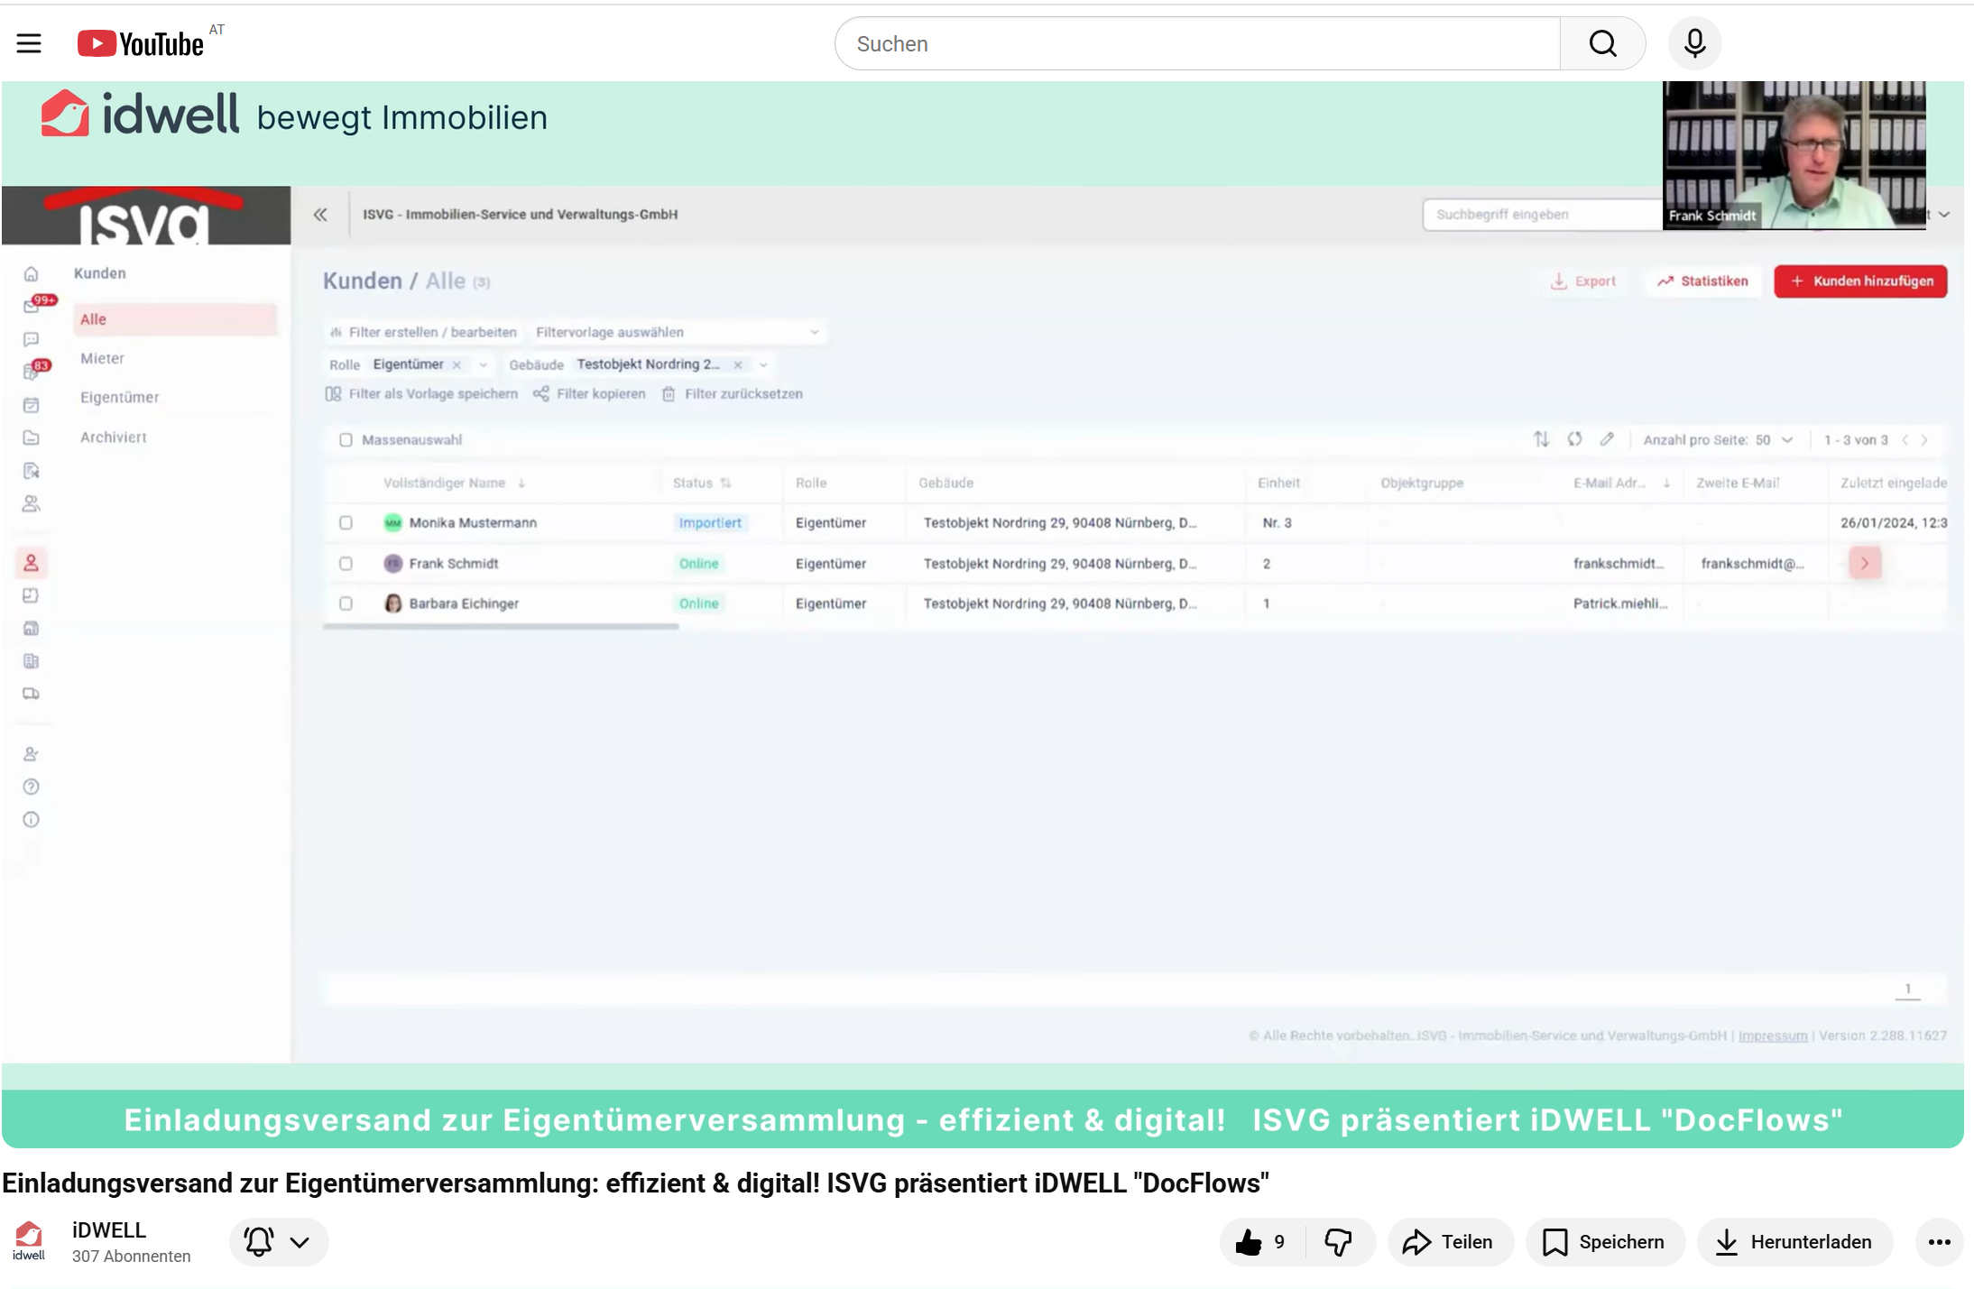Open the idwell home icon in sidebar
This screenshot has width=1974, height=1289.
coord(31,274)
